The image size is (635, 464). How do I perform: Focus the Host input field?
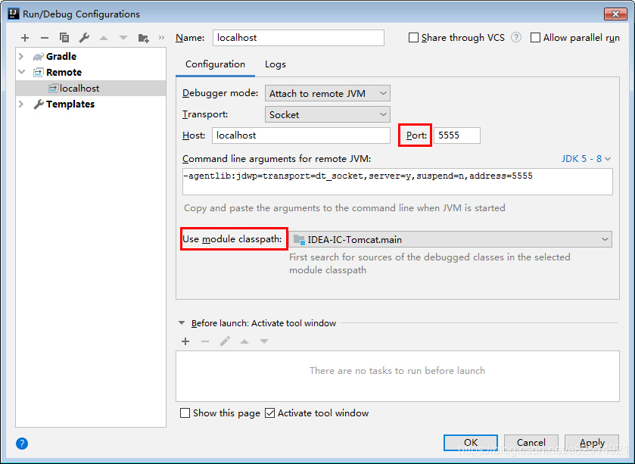(x=301, y=135)
